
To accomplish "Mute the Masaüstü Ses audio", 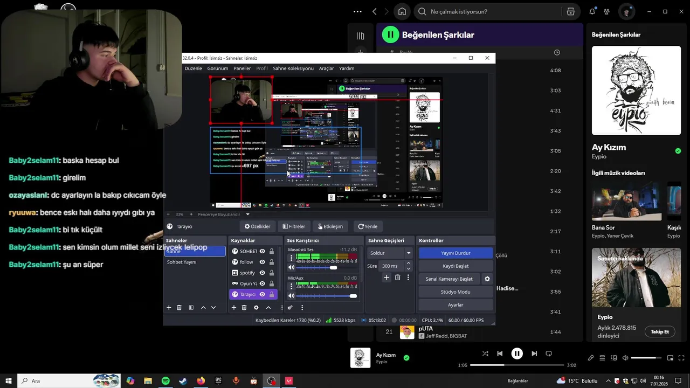I will pos(292,268).
